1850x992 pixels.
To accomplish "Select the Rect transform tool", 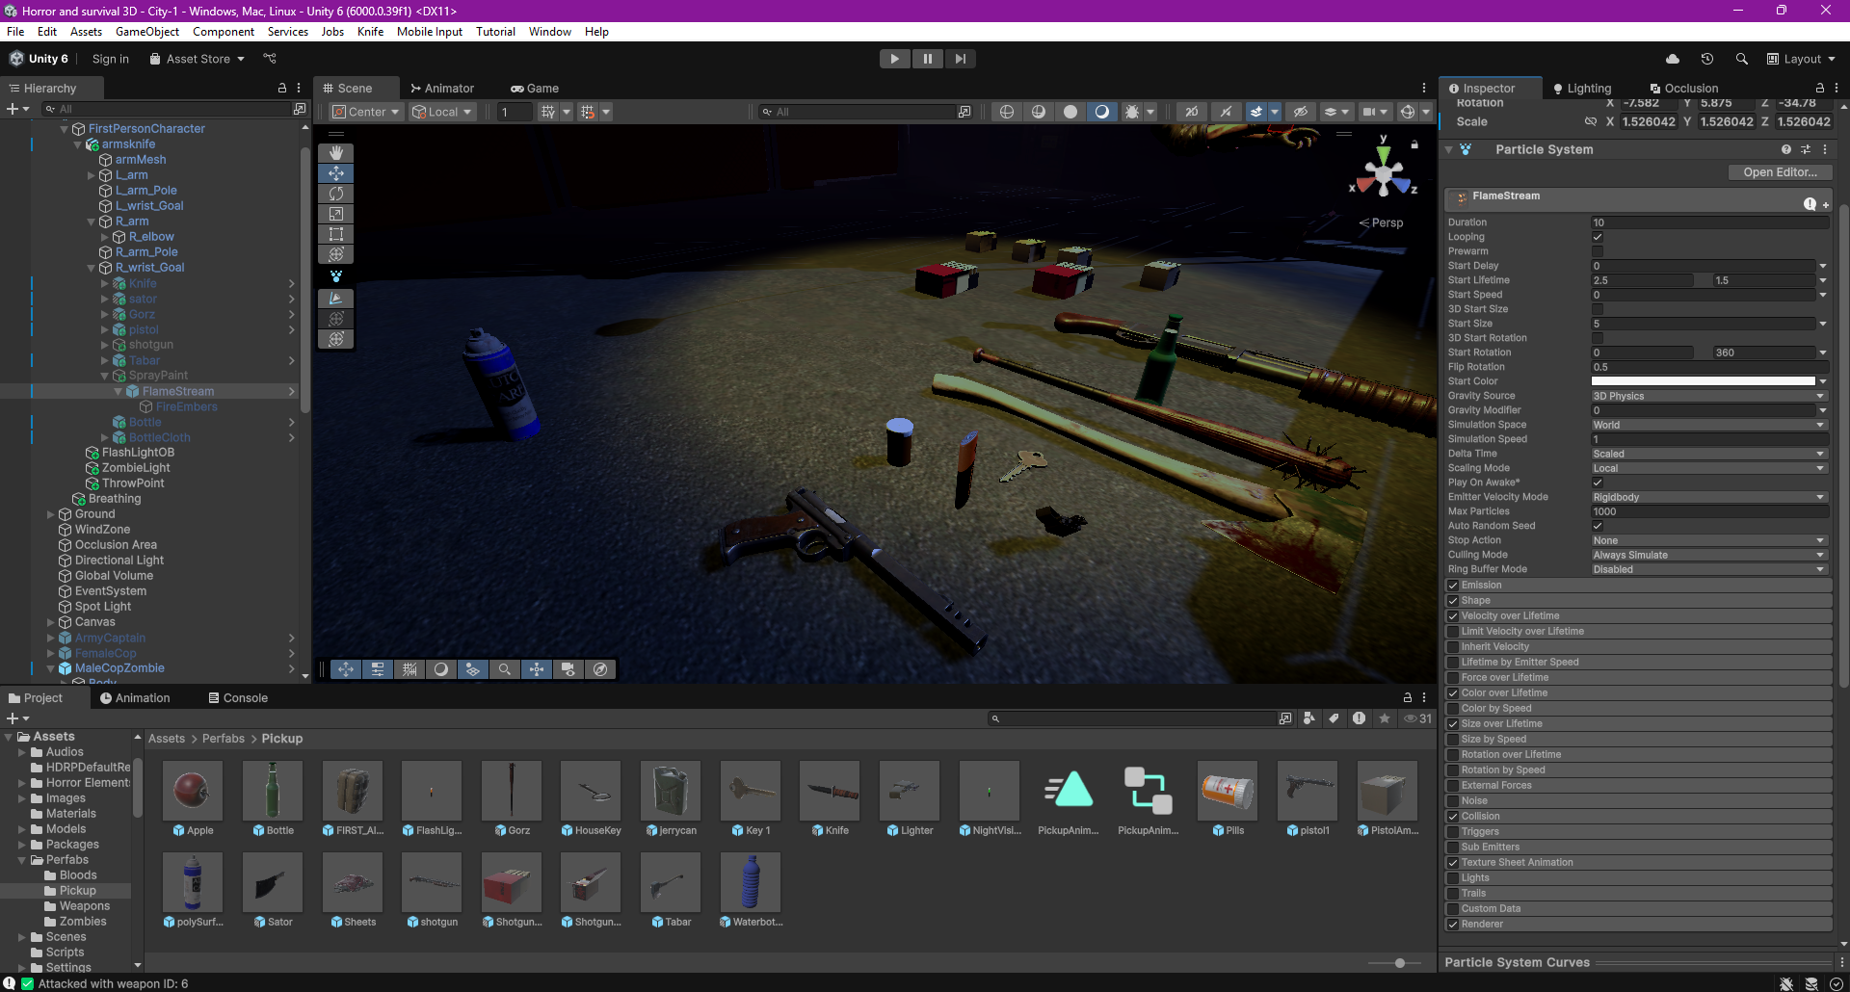I will pos(335,234).
